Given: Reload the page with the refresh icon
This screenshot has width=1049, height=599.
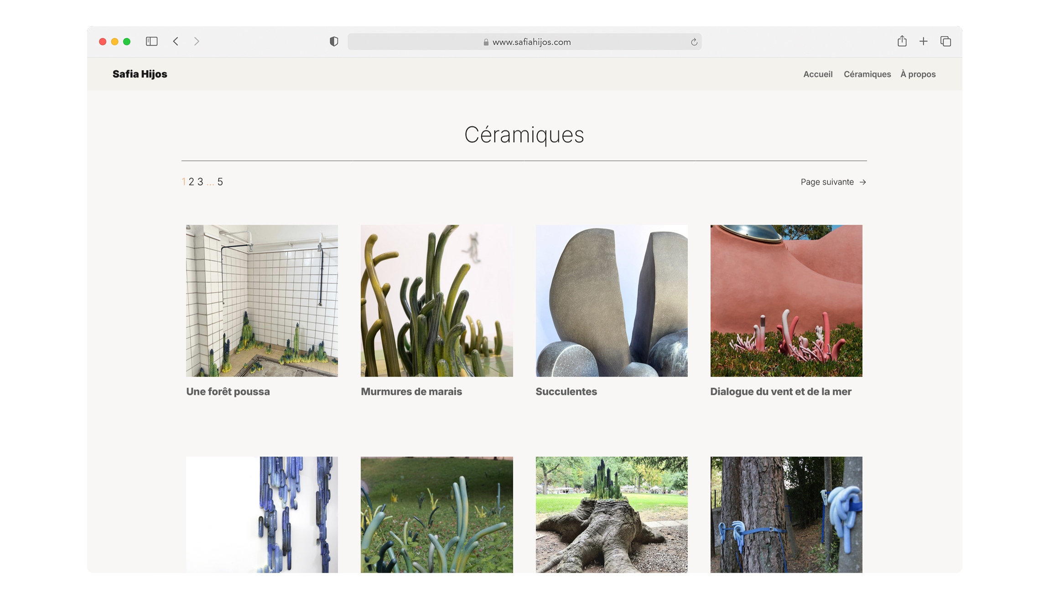Looking at the screenshot, I should pyautogui.click(x=694, y=42).
